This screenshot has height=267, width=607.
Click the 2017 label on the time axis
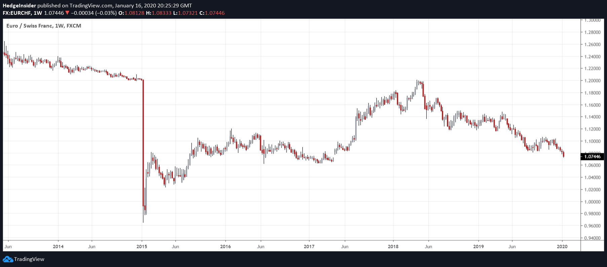pyautogui.click(x=309, y=246)
